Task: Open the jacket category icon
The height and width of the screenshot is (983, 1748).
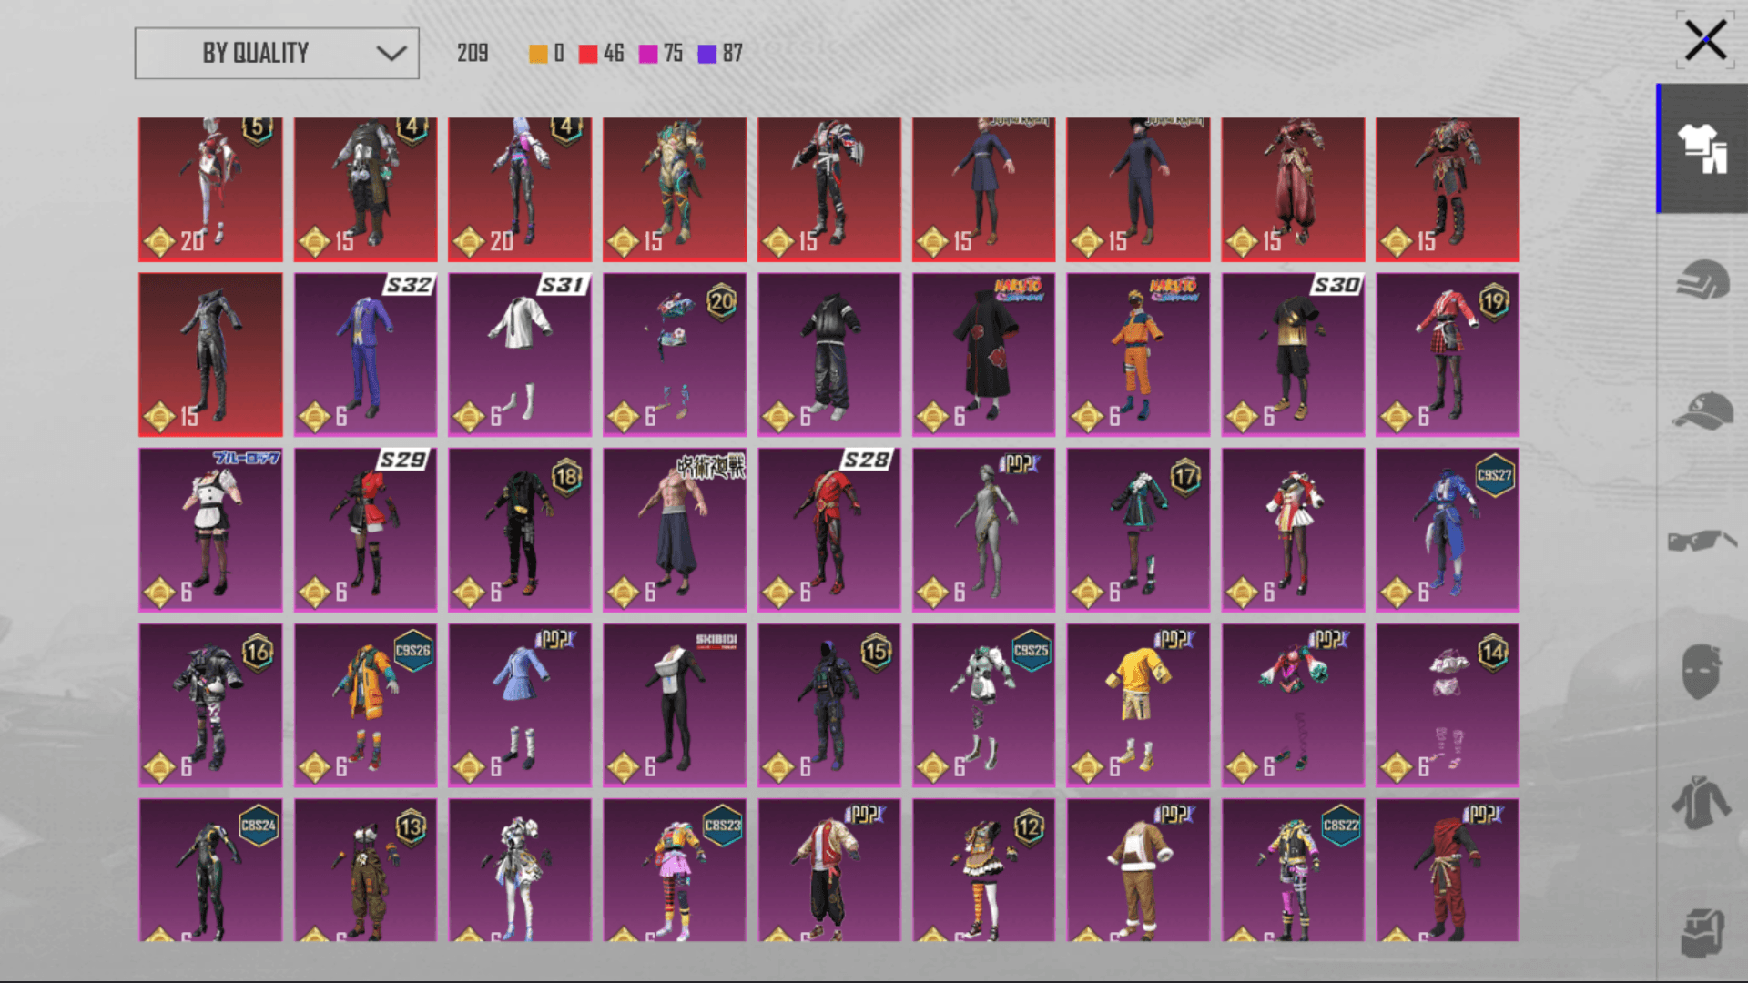Action: (x=1701, y=803)
